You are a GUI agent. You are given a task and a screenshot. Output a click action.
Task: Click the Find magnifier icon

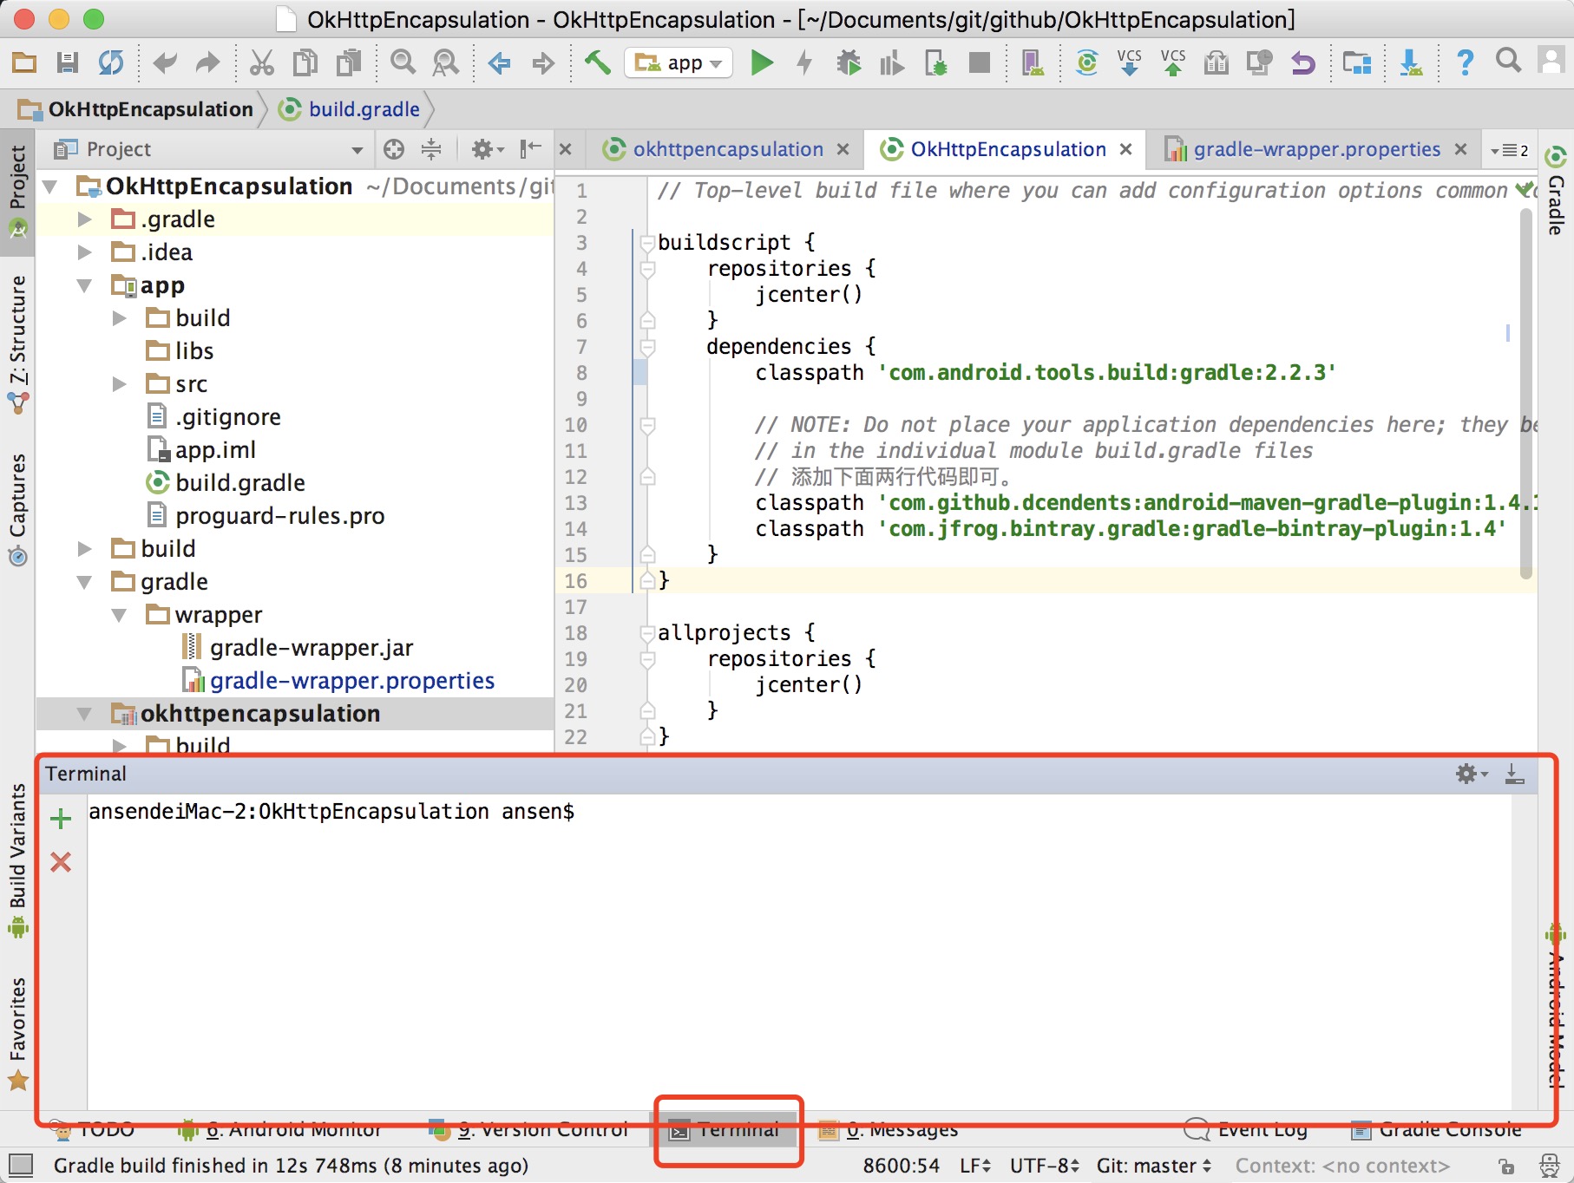403,62
